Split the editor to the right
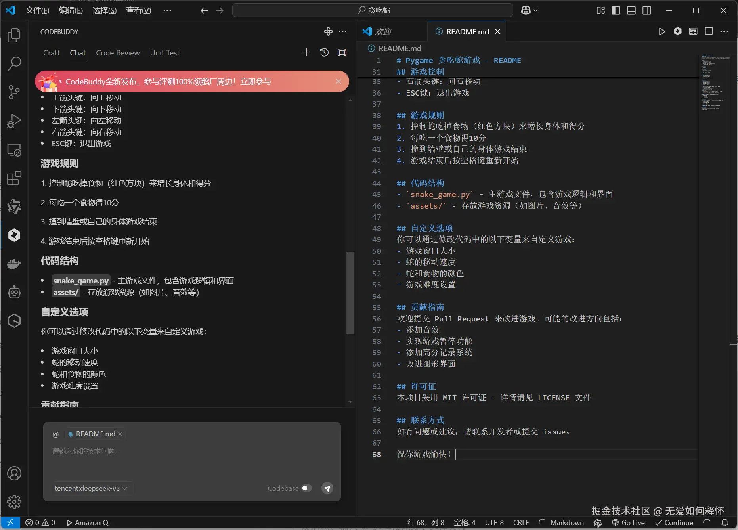 (x=709, y=31)
